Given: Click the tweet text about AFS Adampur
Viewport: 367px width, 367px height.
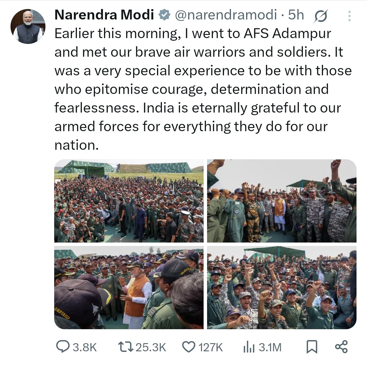Looking at the screenshot, I should click(203, 89).
